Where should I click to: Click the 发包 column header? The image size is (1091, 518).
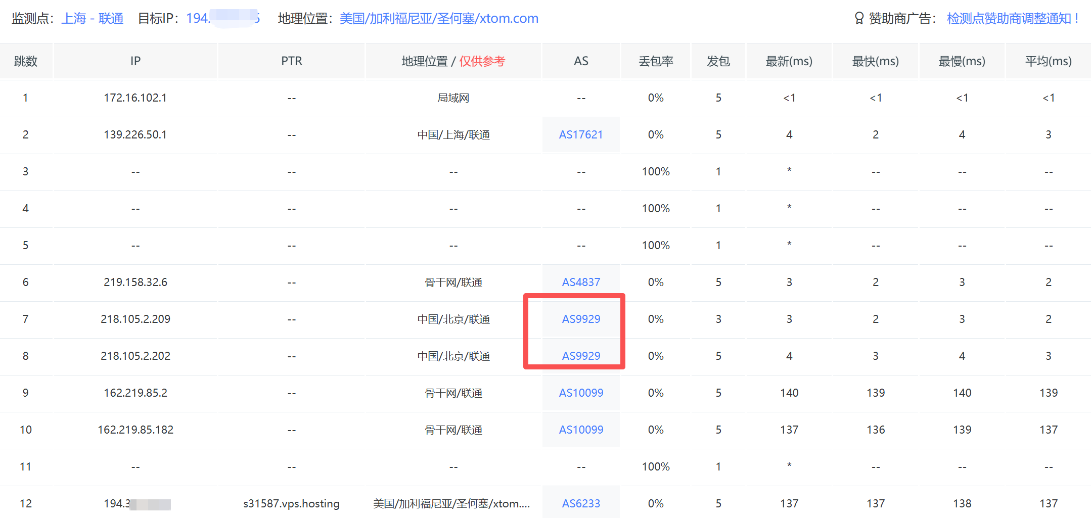tap(718, 61)
